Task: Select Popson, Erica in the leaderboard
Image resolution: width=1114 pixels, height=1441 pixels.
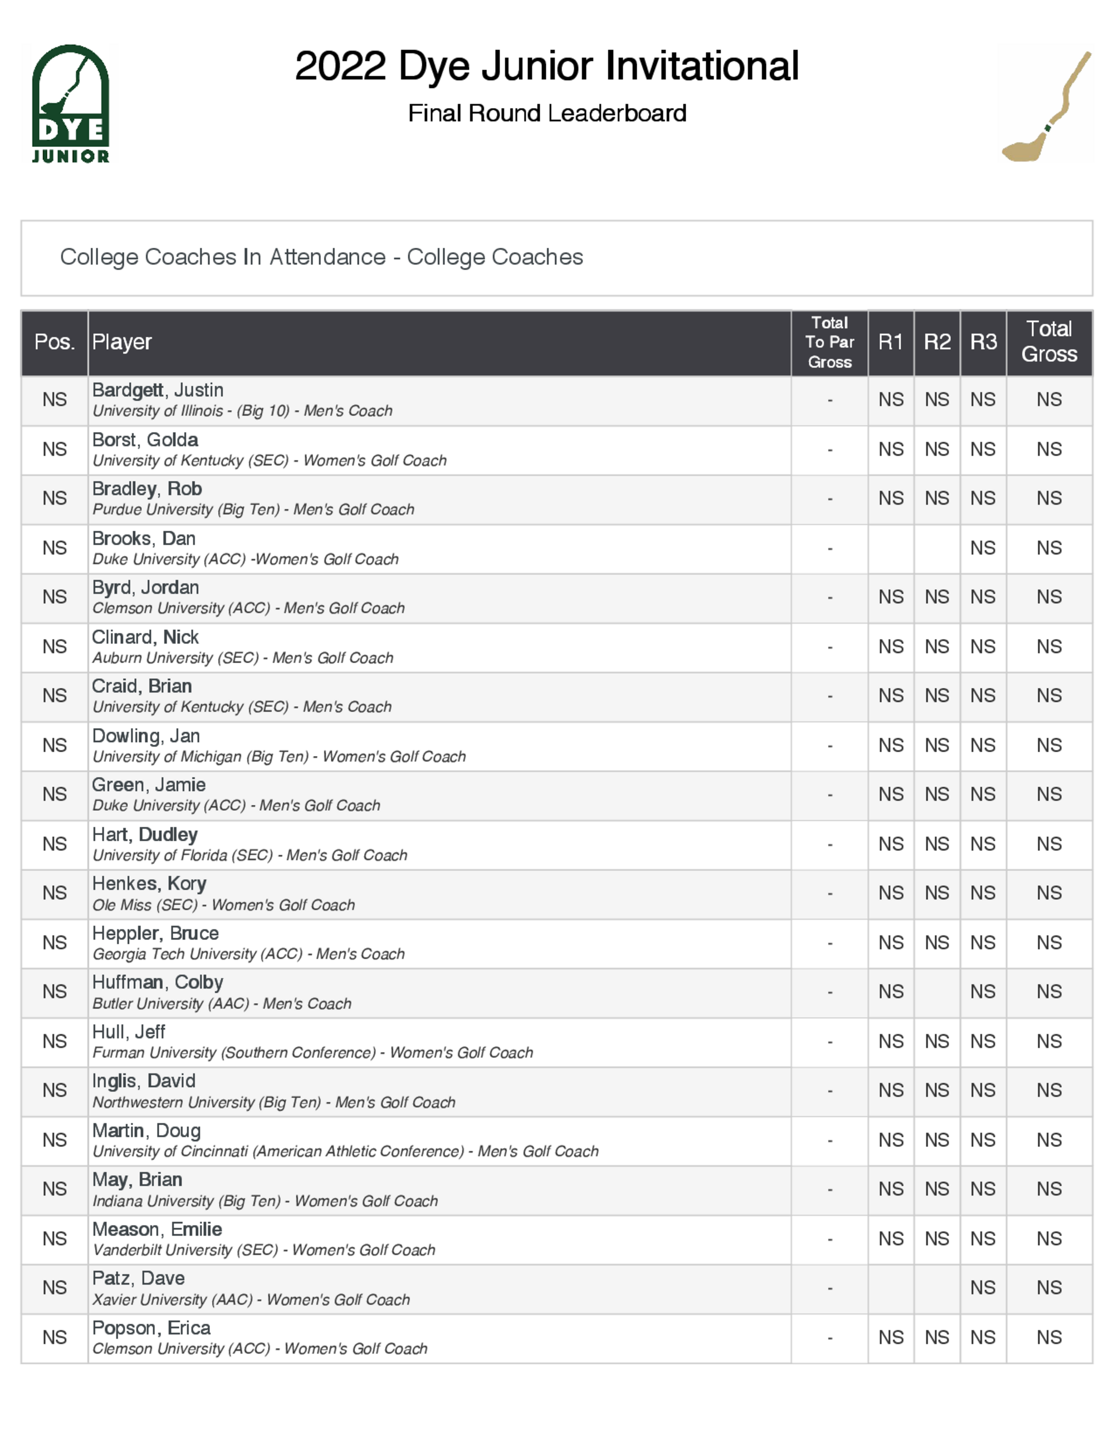Action: (x=151, y=1328)
